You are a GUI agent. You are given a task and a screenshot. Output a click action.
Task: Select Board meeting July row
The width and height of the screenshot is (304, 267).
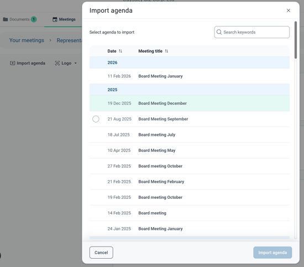pyautogui.click(x=190, y=135)
